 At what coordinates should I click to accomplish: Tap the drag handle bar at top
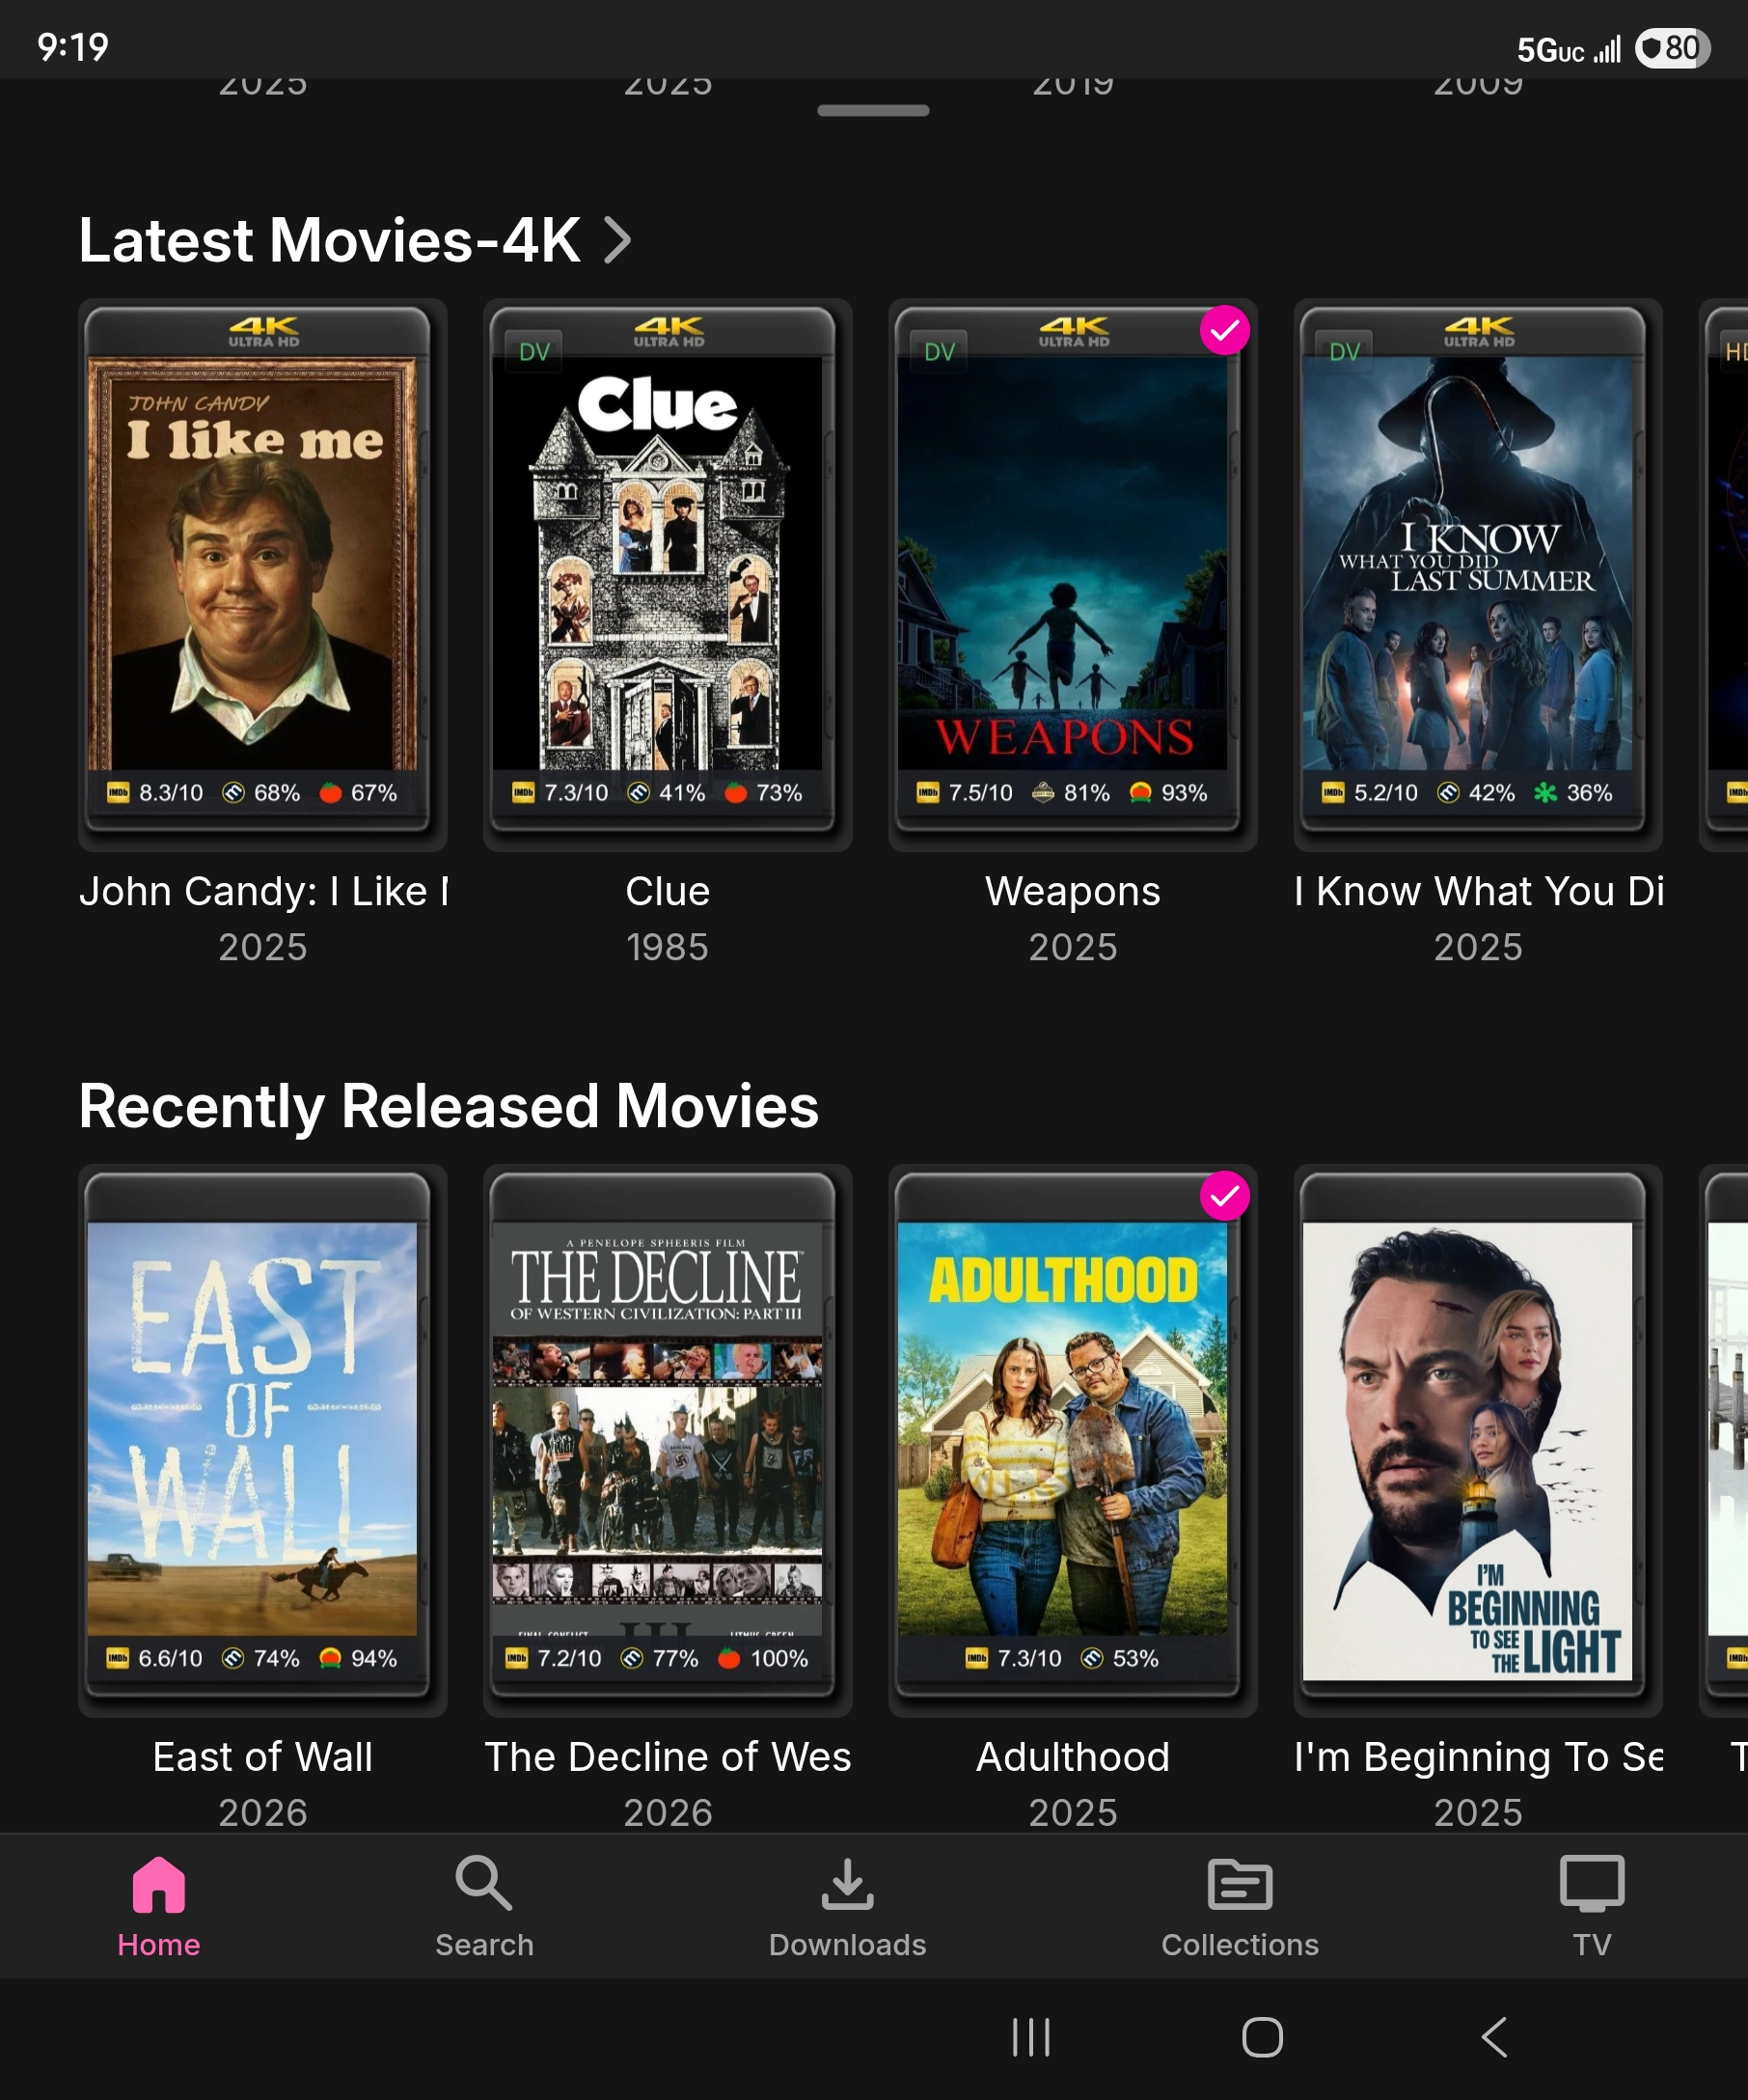873,111
